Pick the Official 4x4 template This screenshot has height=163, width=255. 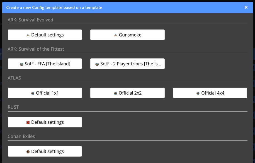click(x=210, y=93)
